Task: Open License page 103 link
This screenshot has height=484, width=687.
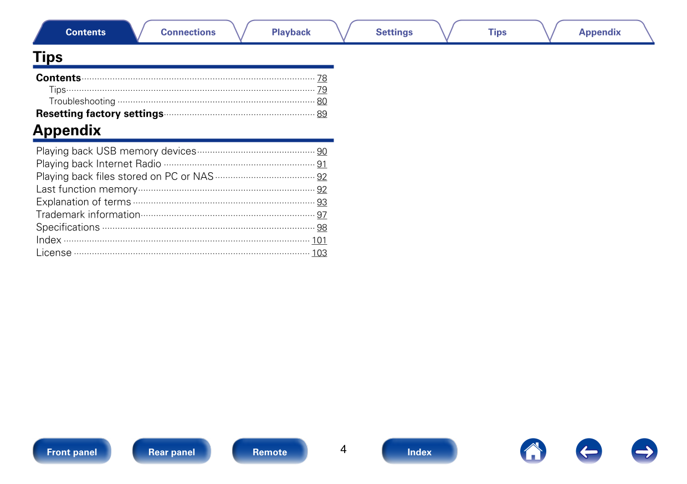Action: click(x=319, y=253)
